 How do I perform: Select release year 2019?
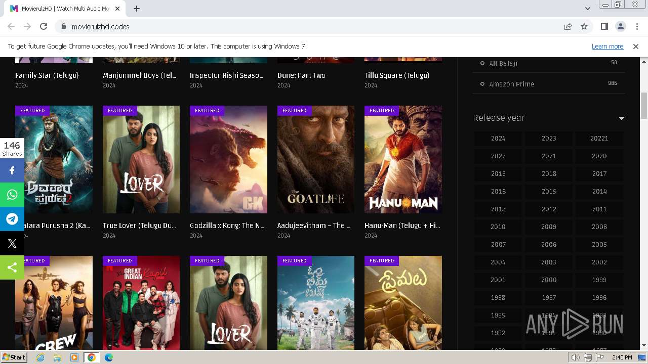tap(498, 173)
